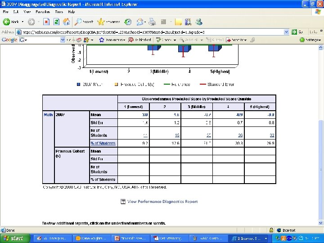Open the Google search box dropdown
The height and width of the screenshot is (243, 324).
pos(63,40)
